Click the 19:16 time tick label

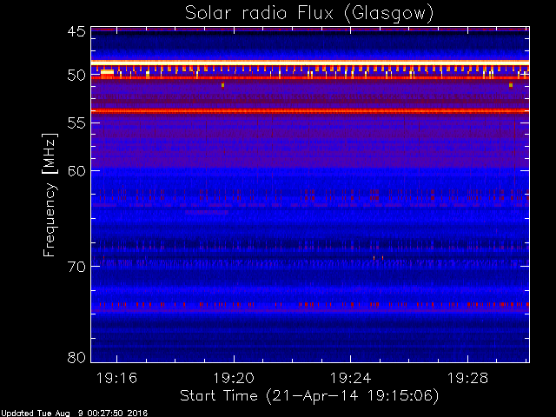(x=116, y=378)
